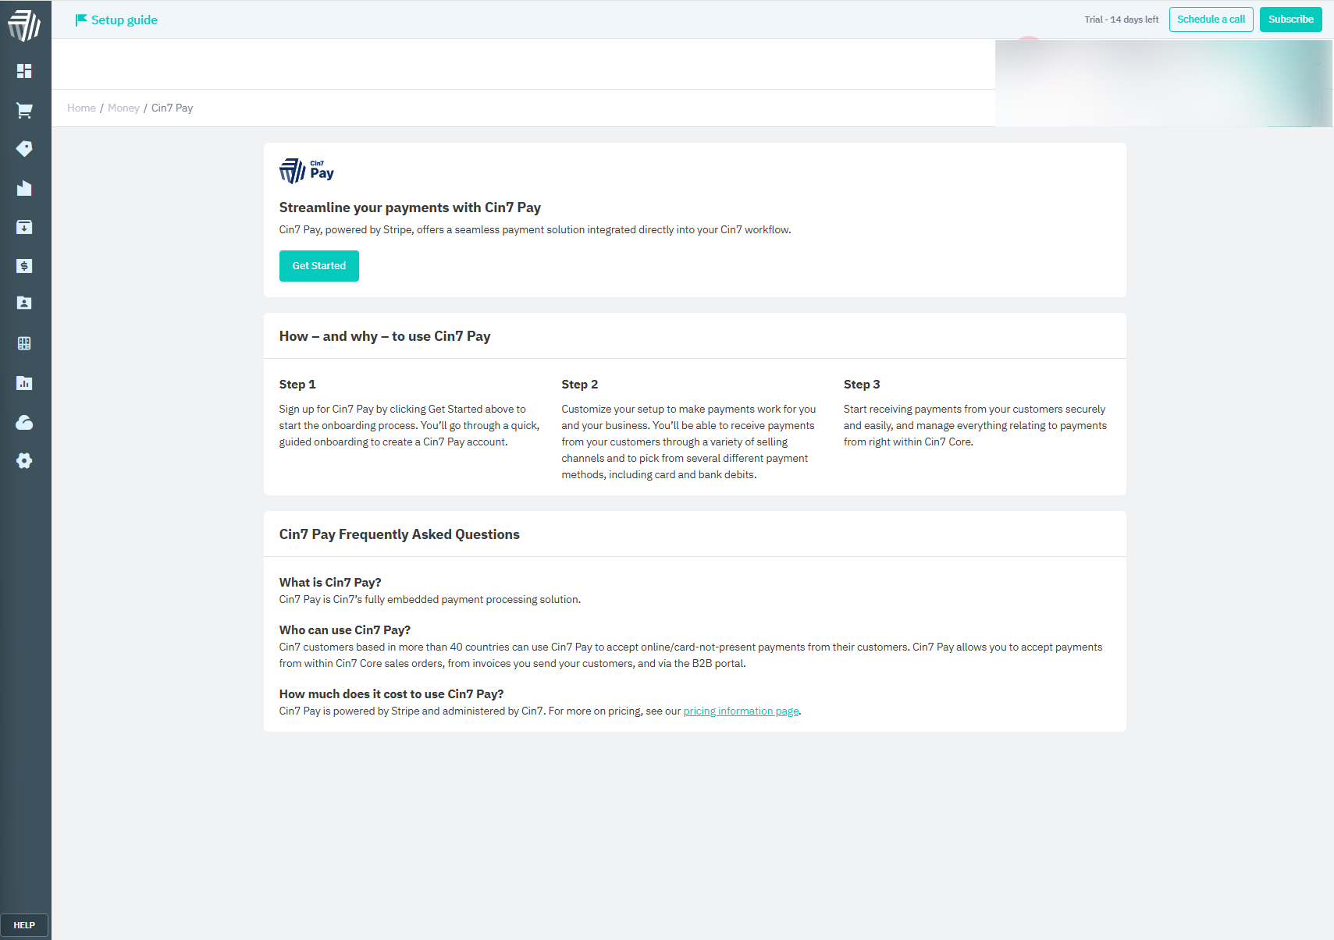Click the Cin7 Pay logo
Screen dimensions: 1334x940
point(307,171)
